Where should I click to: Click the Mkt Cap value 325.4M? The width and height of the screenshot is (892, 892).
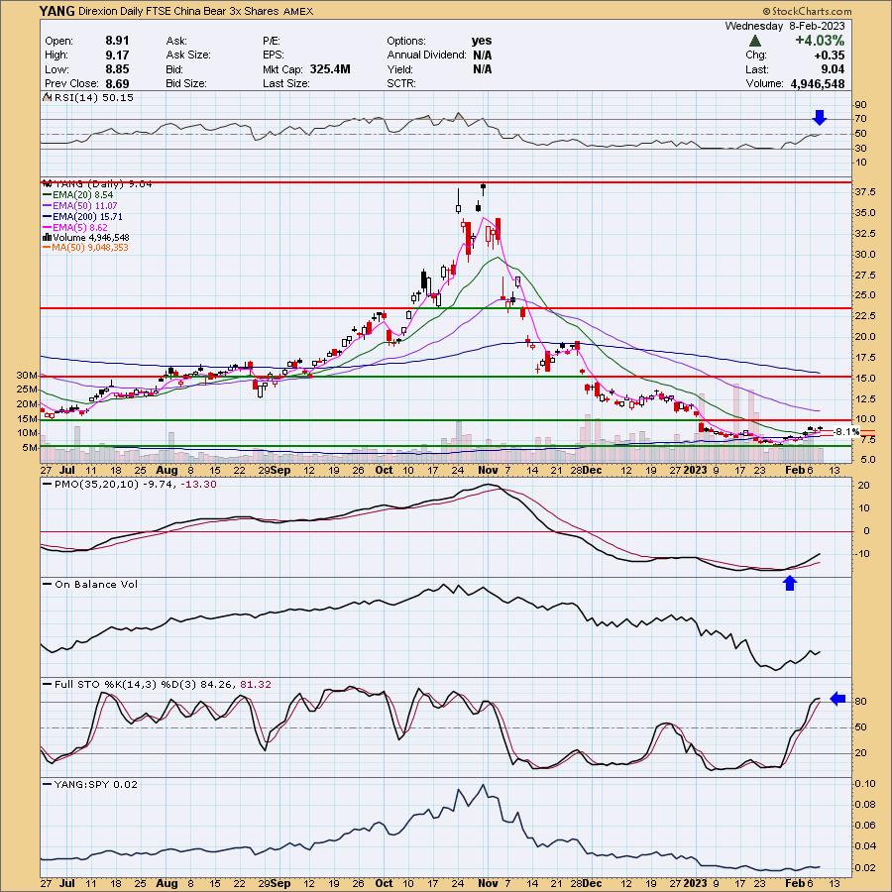[330, 68]
